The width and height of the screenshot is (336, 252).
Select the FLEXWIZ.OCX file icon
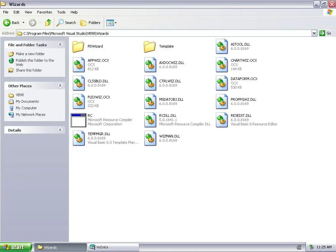79,102
